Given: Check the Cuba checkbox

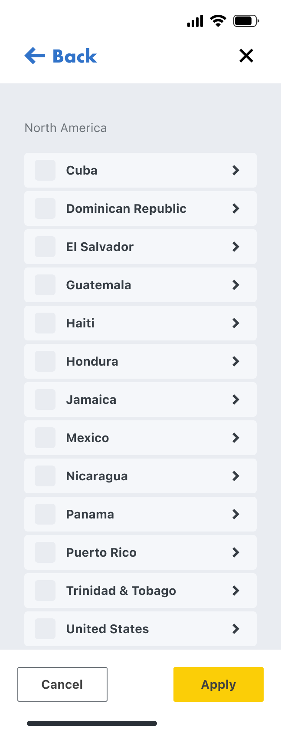Looking at the screenshot, I should tap(45, 170).
